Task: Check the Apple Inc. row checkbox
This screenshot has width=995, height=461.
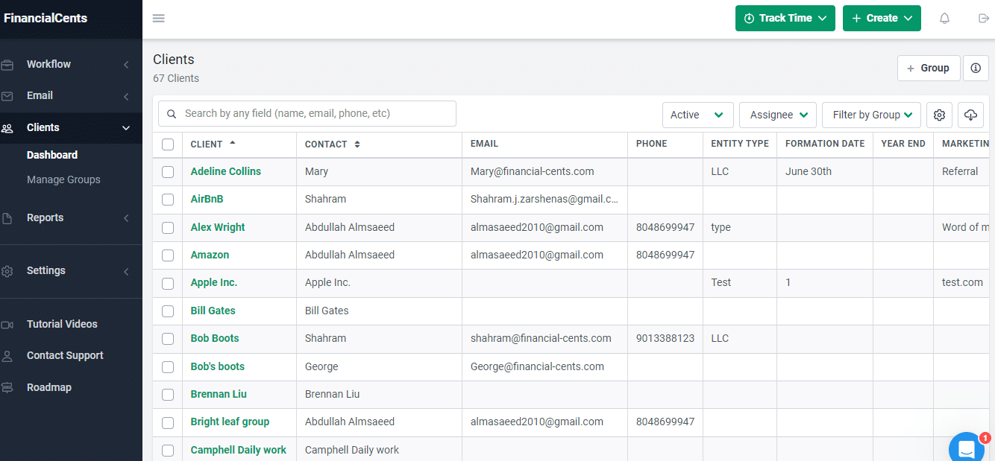Action: coord(168,283)
